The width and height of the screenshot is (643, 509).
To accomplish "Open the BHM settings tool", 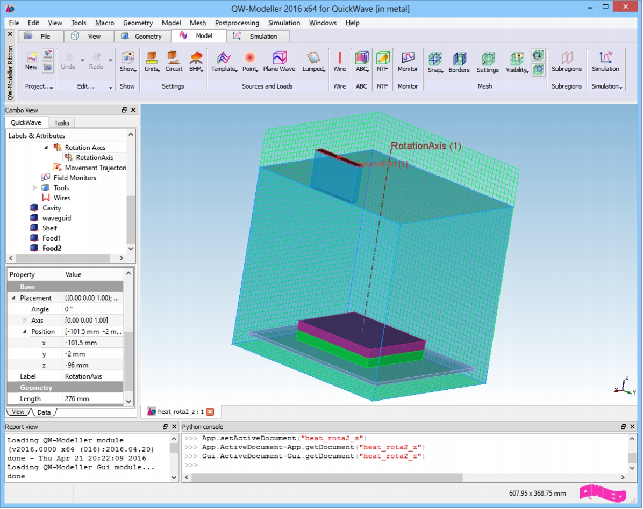I will (x=196, y=62).
